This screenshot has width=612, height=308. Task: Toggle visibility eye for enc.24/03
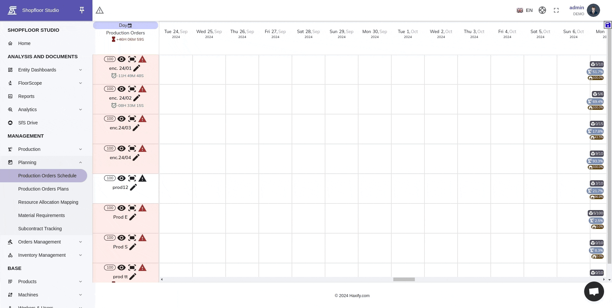coord(122,119)
